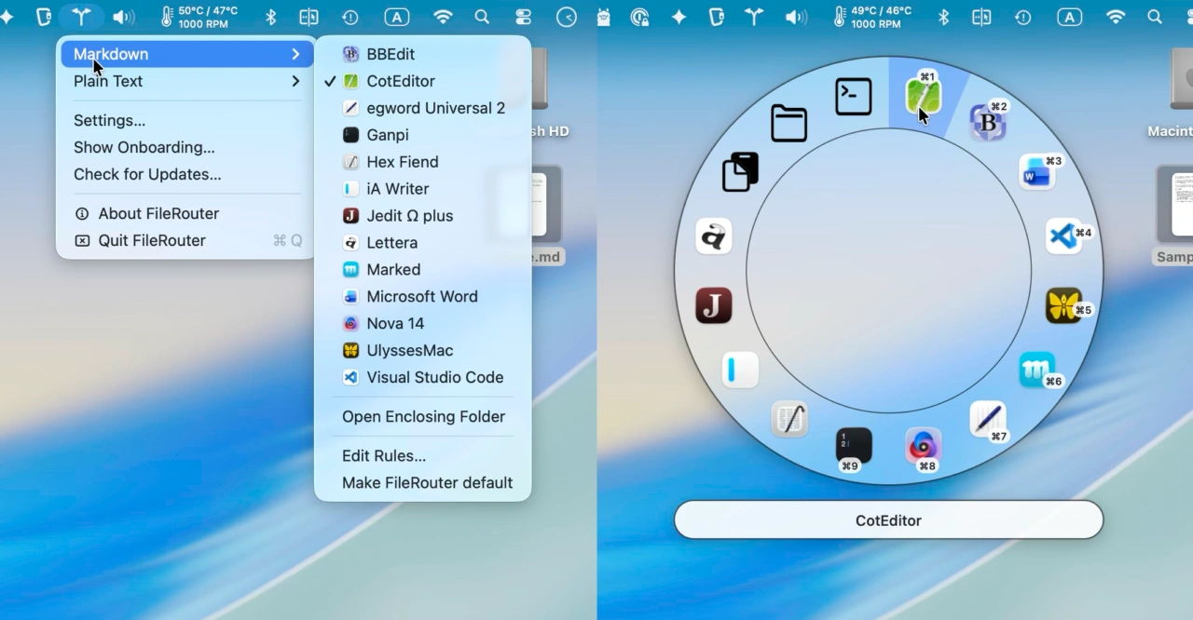Choose Marked in the submenu
1193x620 pixels.
pos(423,270)
